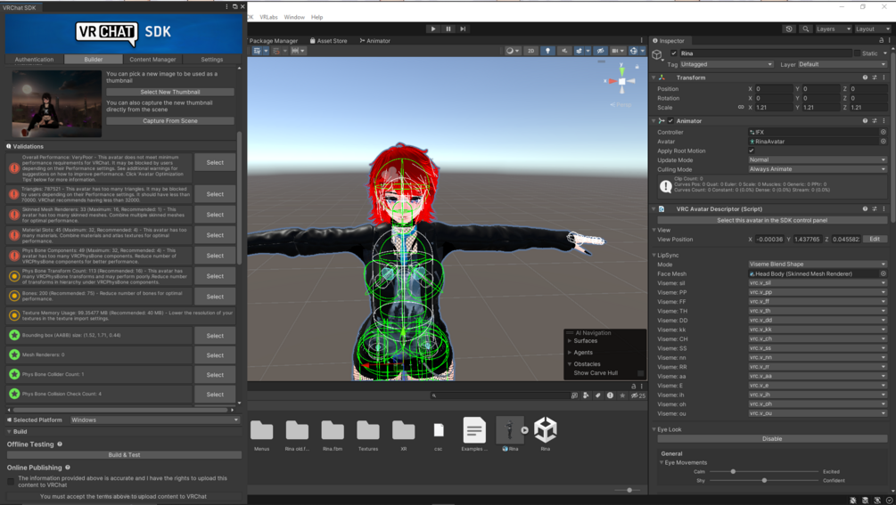Open the Window menu
896x505 pixels.
294,17
